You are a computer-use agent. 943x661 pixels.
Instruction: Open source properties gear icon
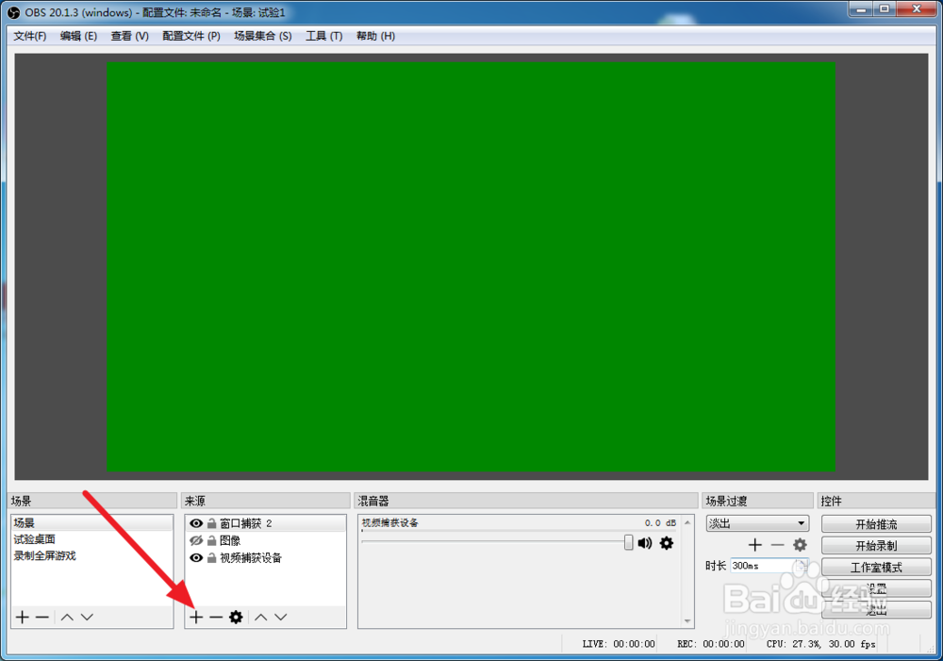pyautogui.click(x=236, y=617)
